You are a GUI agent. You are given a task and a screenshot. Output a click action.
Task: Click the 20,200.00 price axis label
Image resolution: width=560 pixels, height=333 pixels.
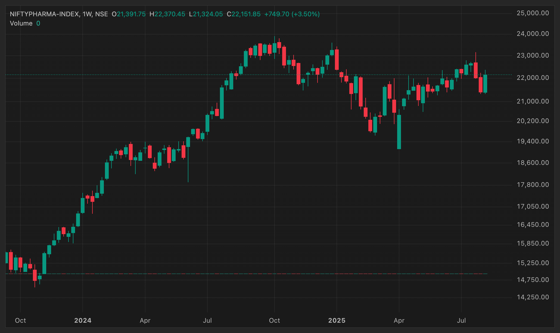point(533,121)
